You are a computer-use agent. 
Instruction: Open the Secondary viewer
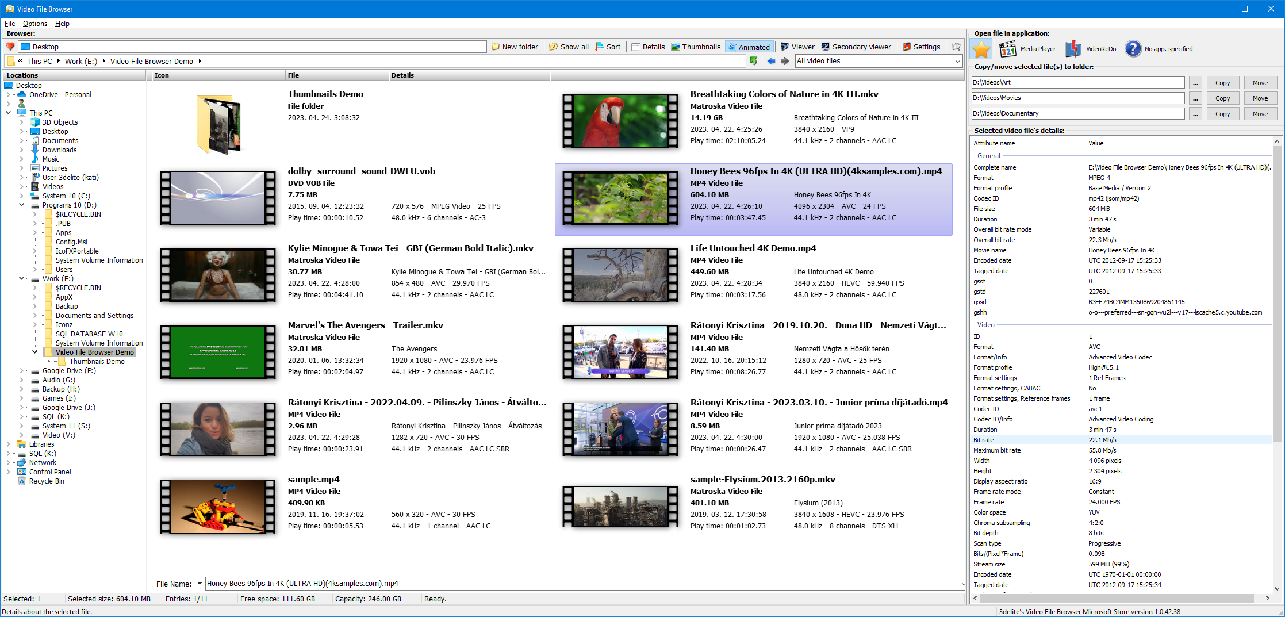pos(856,47)
